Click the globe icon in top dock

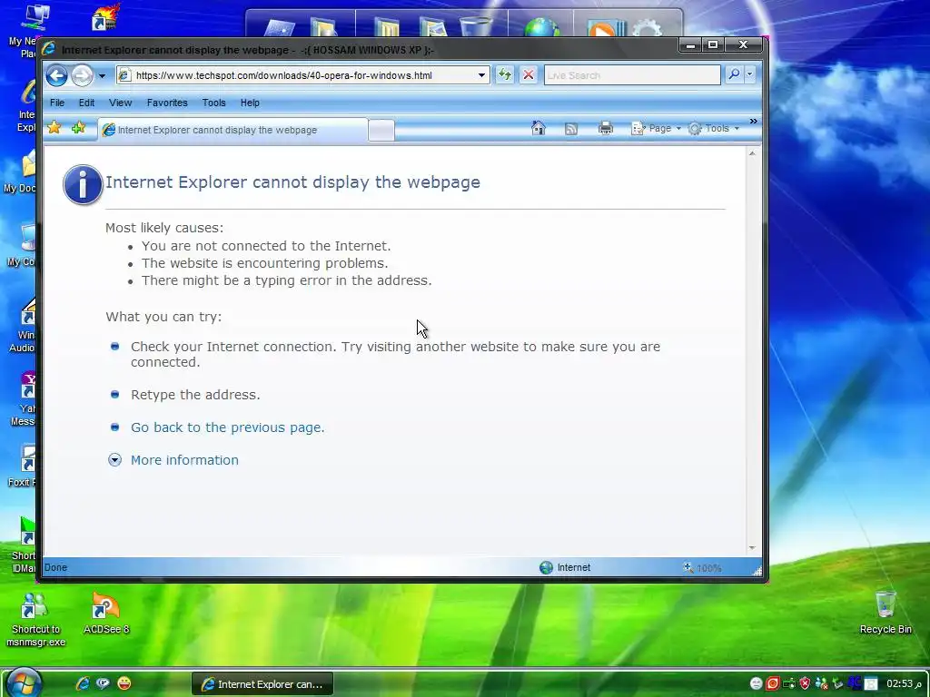(x=541, y=27)
